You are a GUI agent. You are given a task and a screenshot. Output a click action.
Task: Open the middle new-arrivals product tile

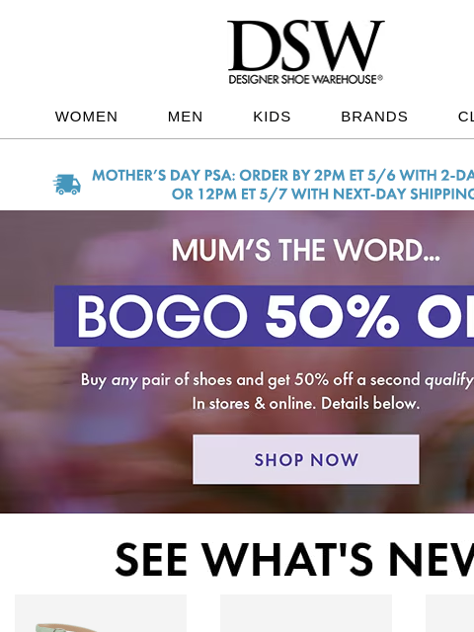pyautogui.click(x=306, y=613)
